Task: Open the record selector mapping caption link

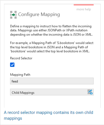Action: [x=48, y=115]
